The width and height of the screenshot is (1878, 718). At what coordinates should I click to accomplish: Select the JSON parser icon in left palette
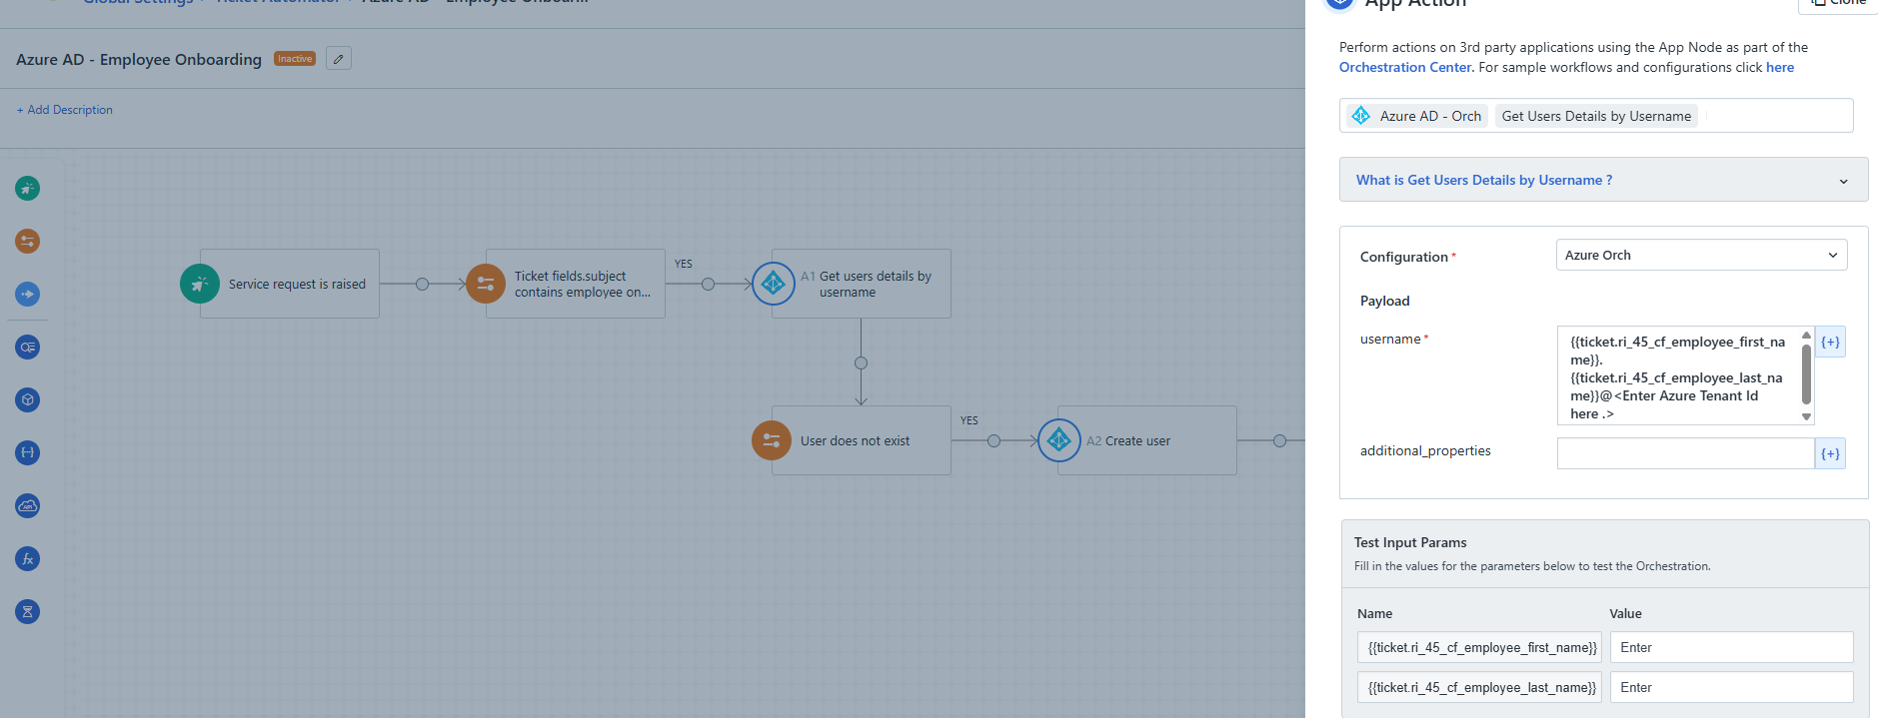[28, 452]
